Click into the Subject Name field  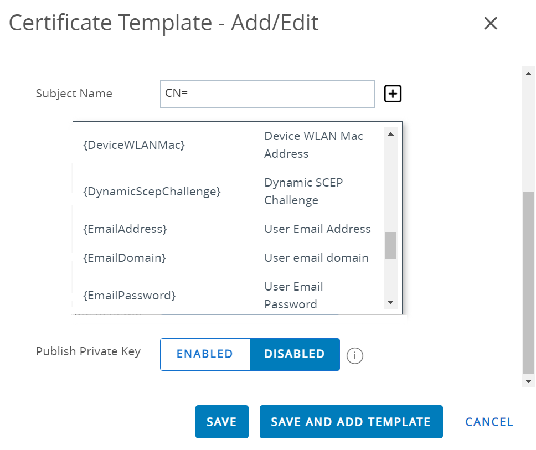coord(267,94)
